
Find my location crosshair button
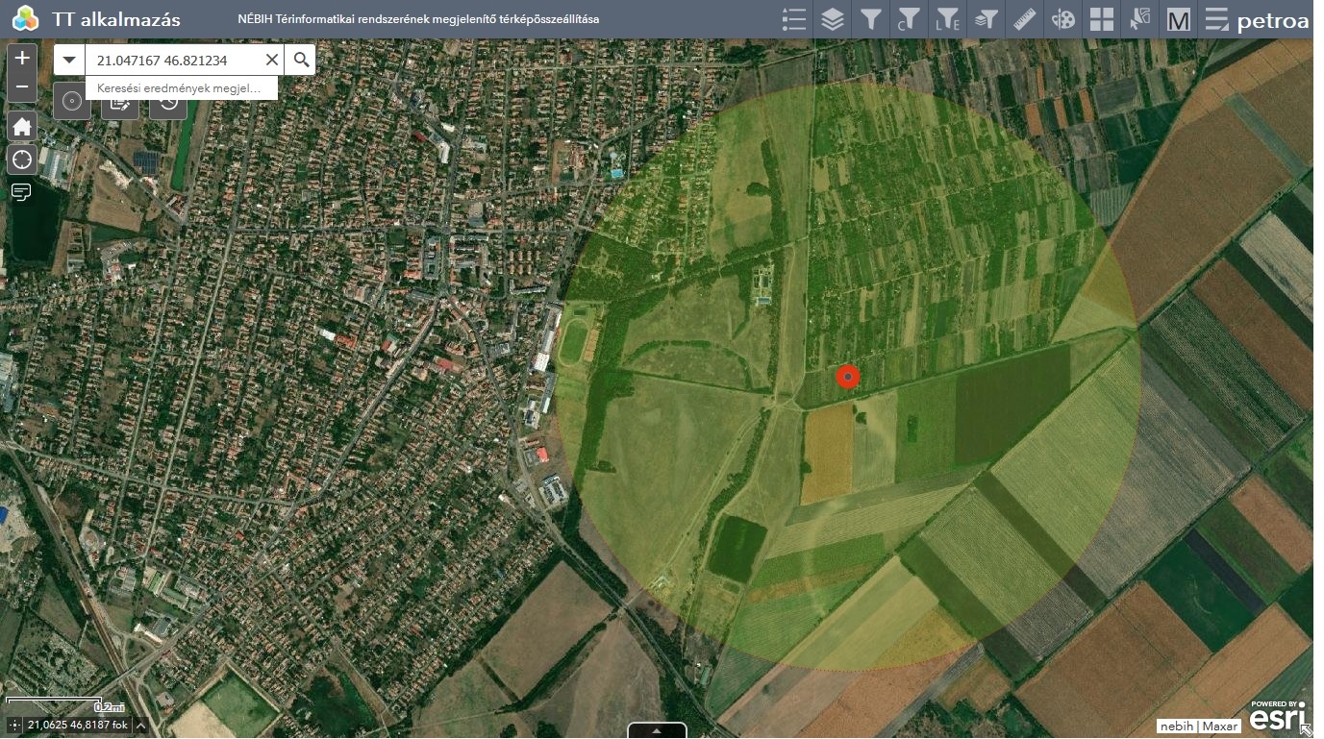pos(22,160)
